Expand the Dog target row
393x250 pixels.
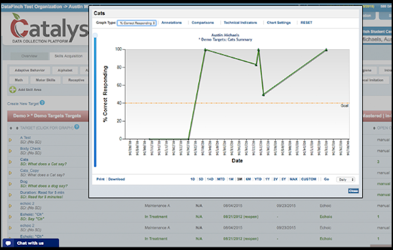pos(10,184)
